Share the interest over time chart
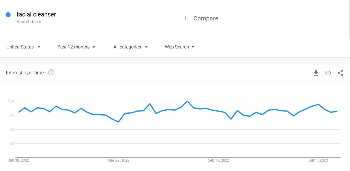The height and width of the screenshot is (171, 350). click(340, 73)
